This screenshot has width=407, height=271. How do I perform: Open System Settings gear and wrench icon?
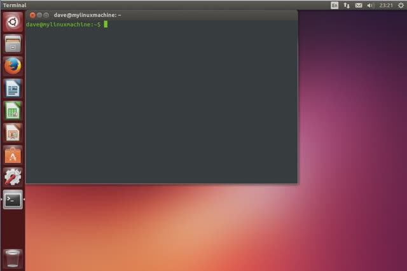[x=13, y=177]
